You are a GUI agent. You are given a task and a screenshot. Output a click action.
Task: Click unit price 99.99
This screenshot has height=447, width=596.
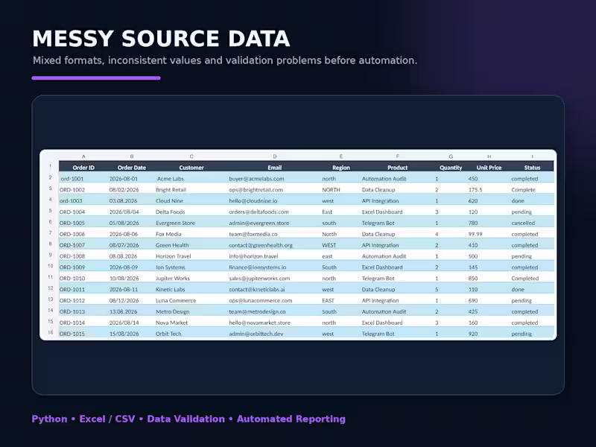click(475, 234)
